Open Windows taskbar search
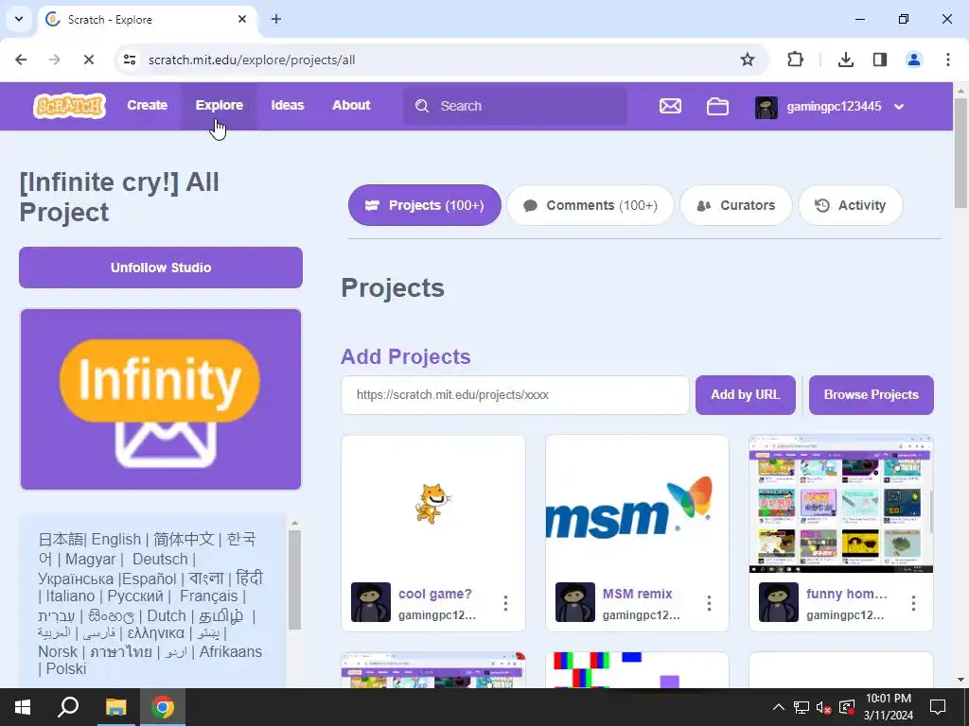 68,707
